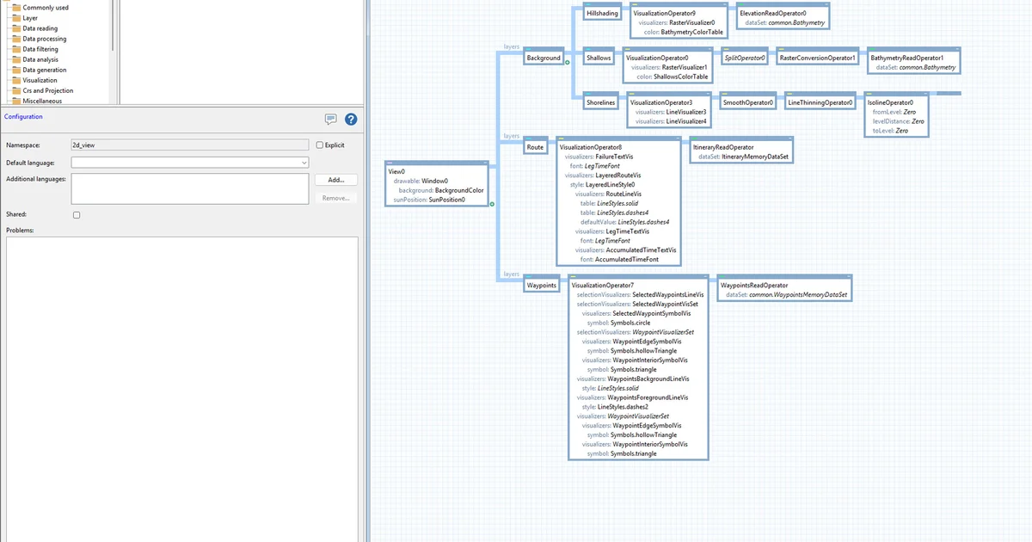1032x542 pixels.
Task: Click the green plus connector on Background node
Action: click(568, 61)
